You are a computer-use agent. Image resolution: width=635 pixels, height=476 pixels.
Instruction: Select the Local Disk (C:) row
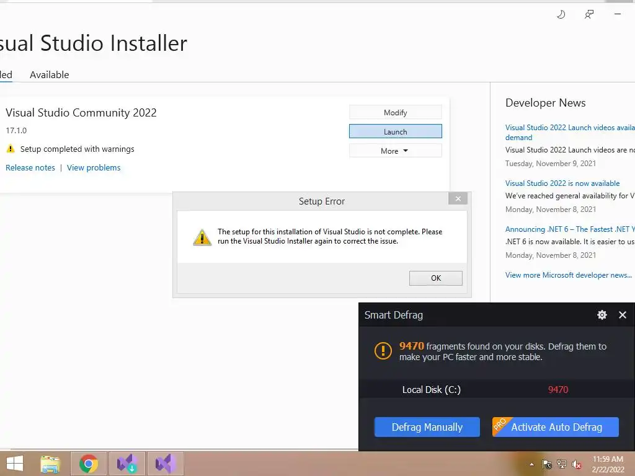497,389
